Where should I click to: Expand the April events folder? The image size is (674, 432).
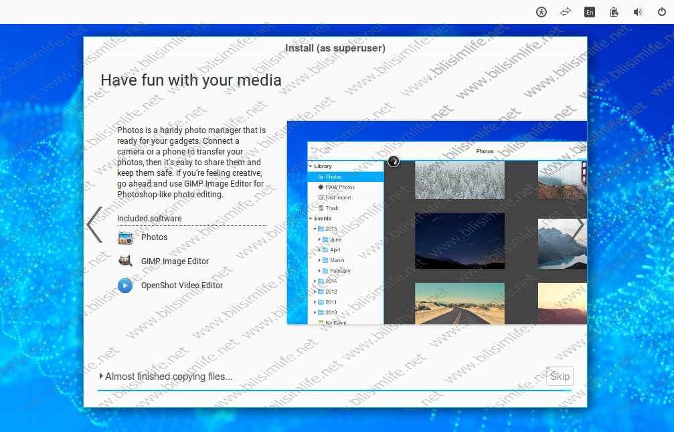tap(319, 250)
